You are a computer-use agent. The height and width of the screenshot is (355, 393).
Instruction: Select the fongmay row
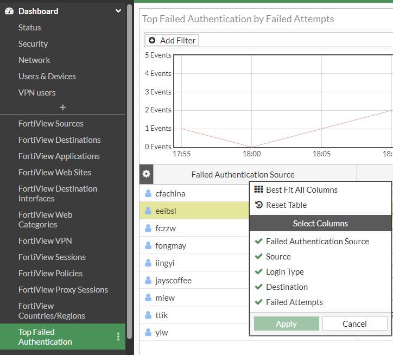coord(194,245)
